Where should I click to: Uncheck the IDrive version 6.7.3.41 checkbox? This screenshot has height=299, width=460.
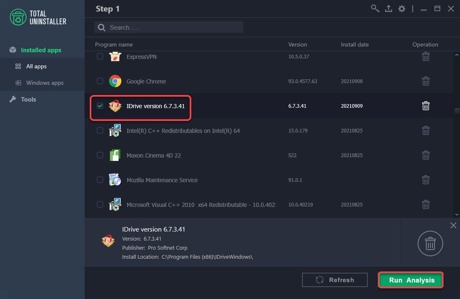[x=100, y=106]
